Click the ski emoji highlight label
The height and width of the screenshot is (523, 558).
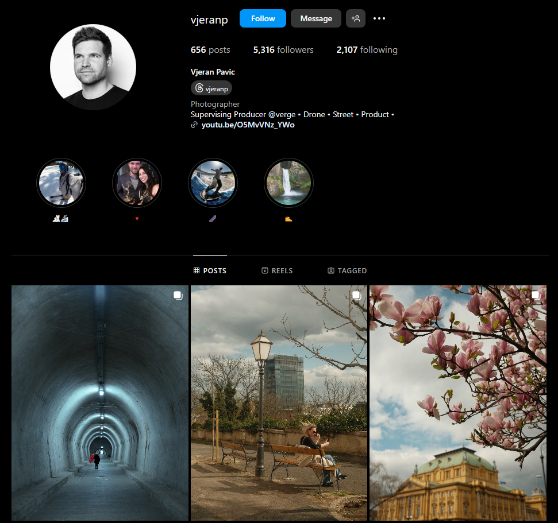pos(60,219)
